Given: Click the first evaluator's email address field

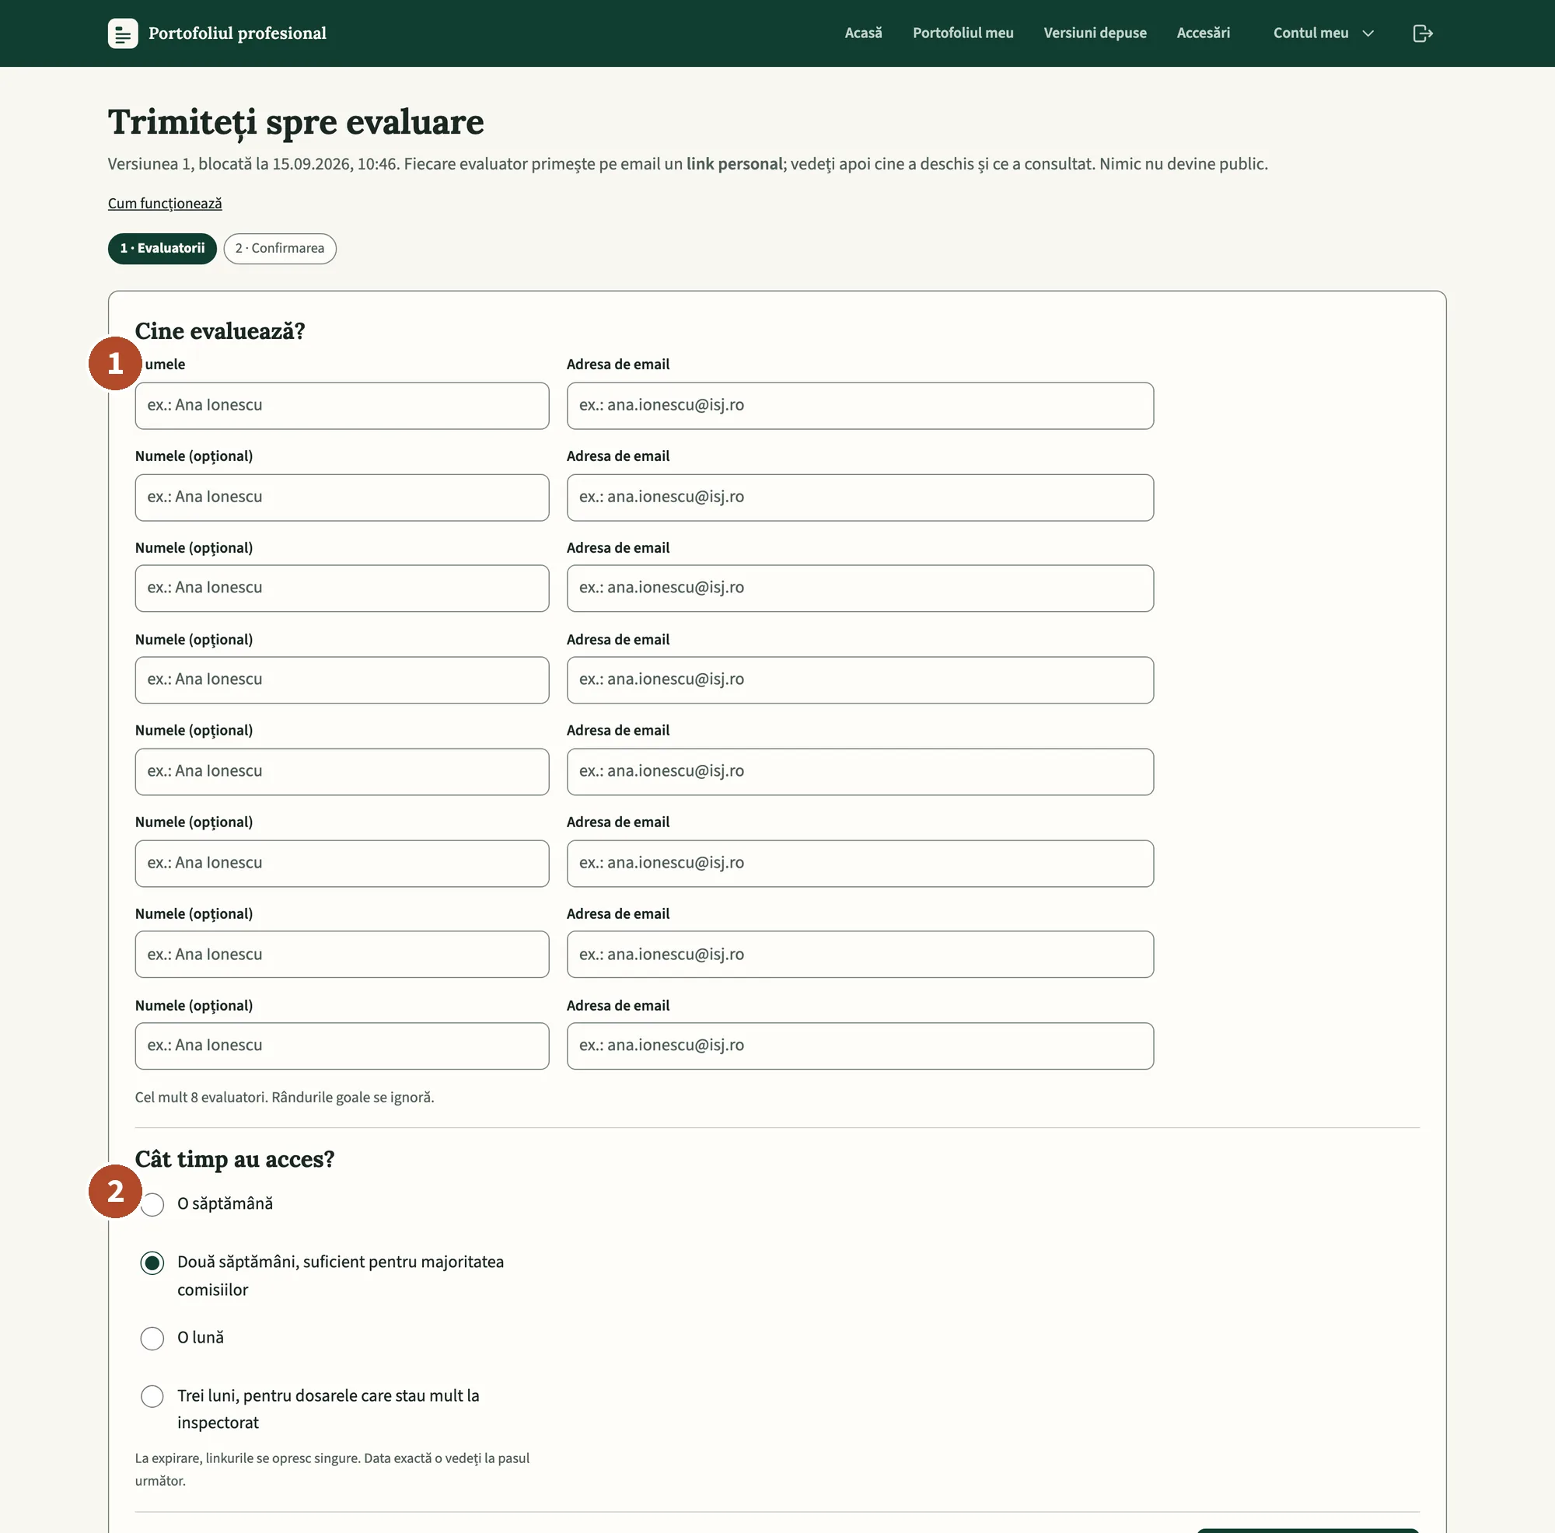Looking at the screenshot, I should point(860,406).
